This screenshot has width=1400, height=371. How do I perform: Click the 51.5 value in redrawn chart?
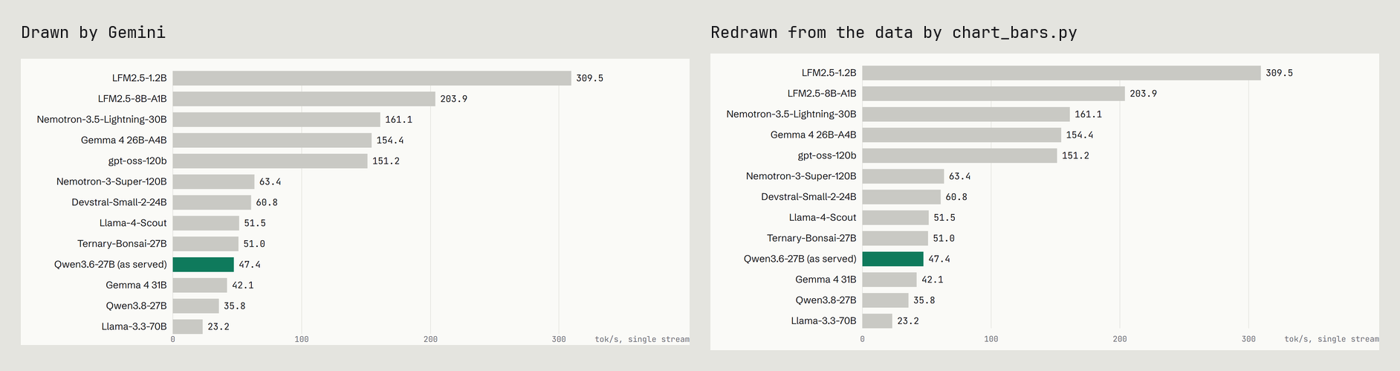[944, 218]
